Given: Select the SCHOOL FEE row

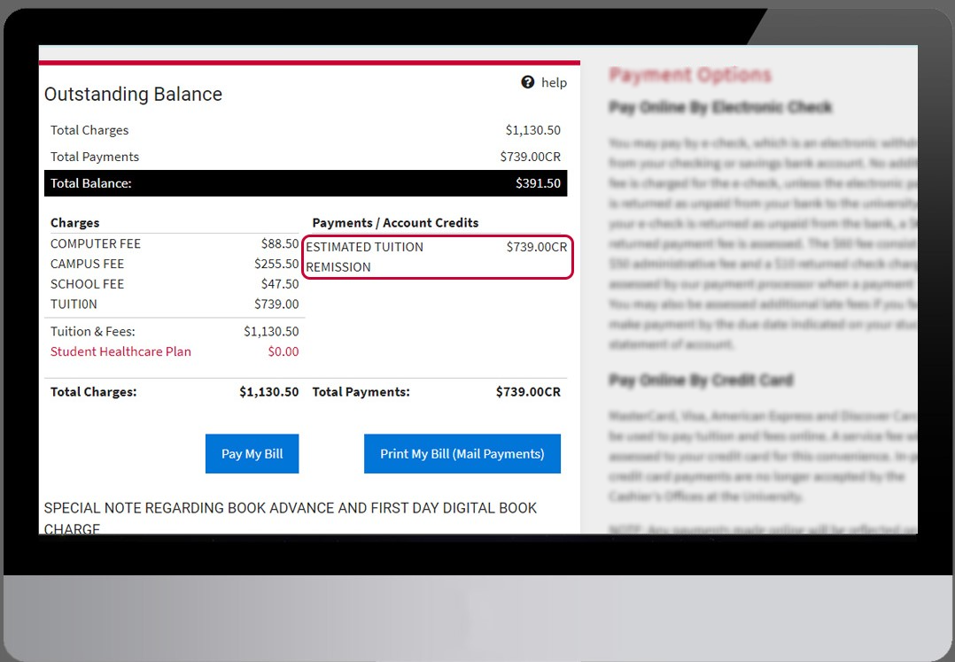Looking at the screenshot, I should click(87, 284).
